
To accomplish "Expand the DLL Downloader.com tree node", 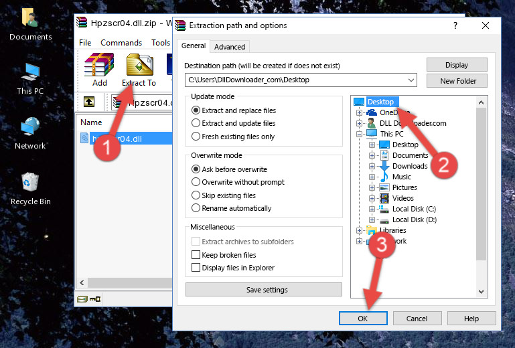I will click(x=360, y=123).
